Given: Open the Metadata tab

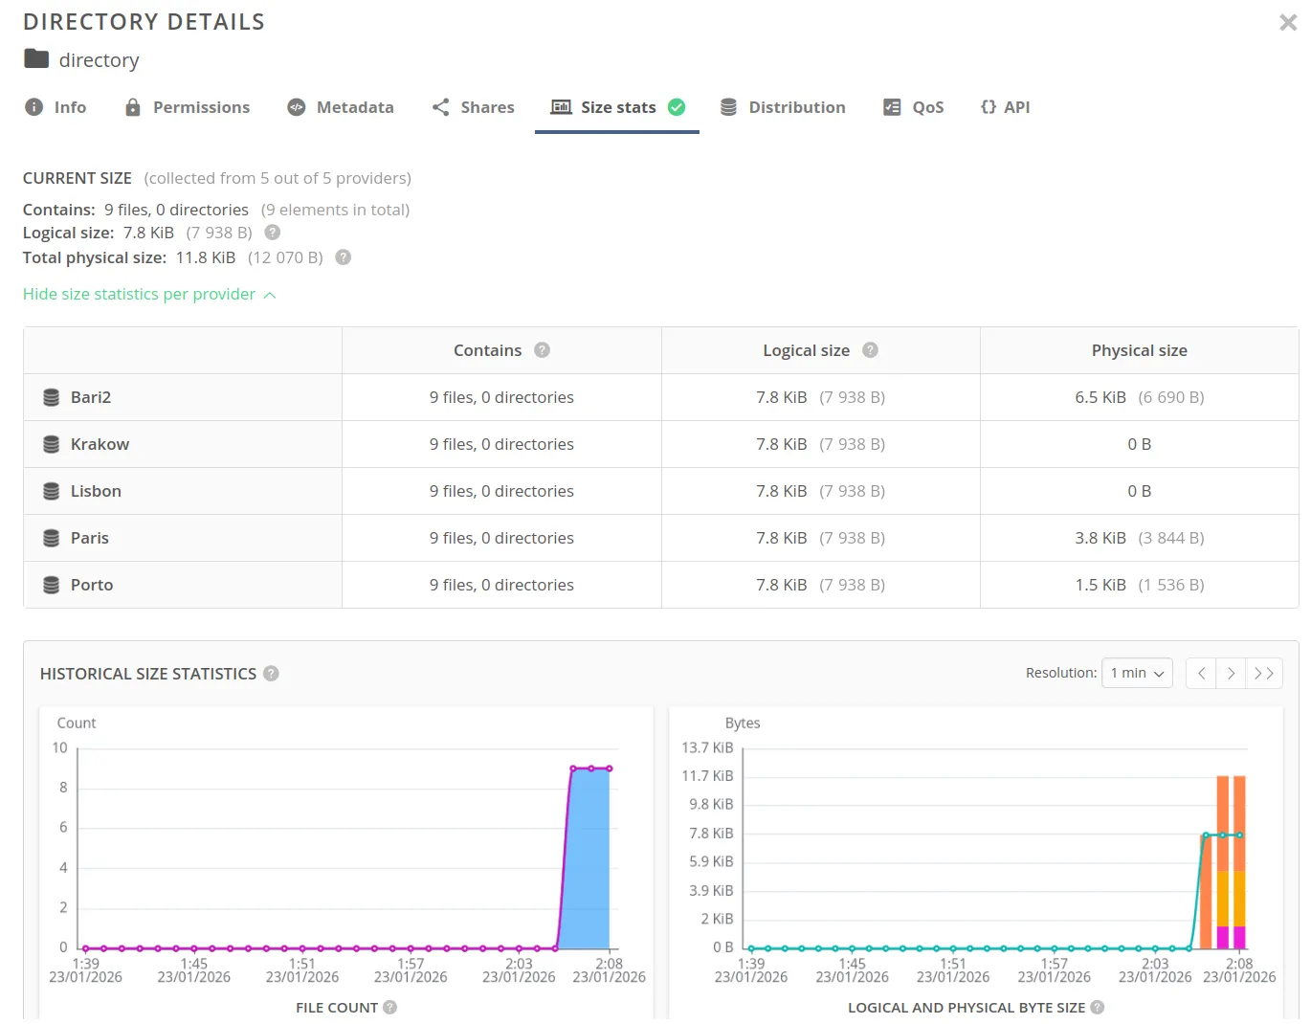Looking at the screenshot, I should pyautogui.click(x=341, y=107).
